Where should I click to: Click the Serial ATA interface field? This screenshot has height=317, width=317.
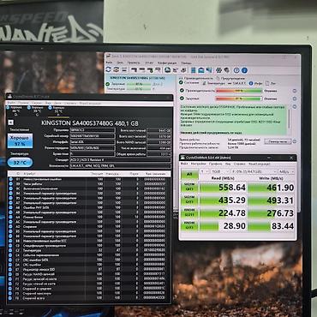(x=93, y=141)
